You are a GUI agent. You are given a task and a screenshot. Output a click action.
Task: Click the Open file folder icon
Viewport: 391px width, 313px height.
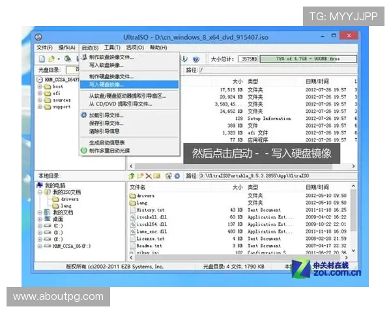(51, 59)
